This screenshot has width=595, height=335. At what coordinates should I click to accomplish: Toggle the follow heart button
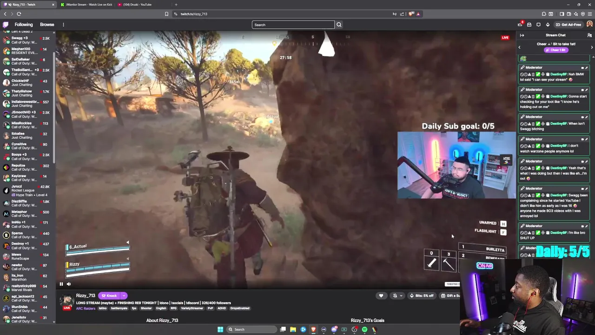click(381, 295)
